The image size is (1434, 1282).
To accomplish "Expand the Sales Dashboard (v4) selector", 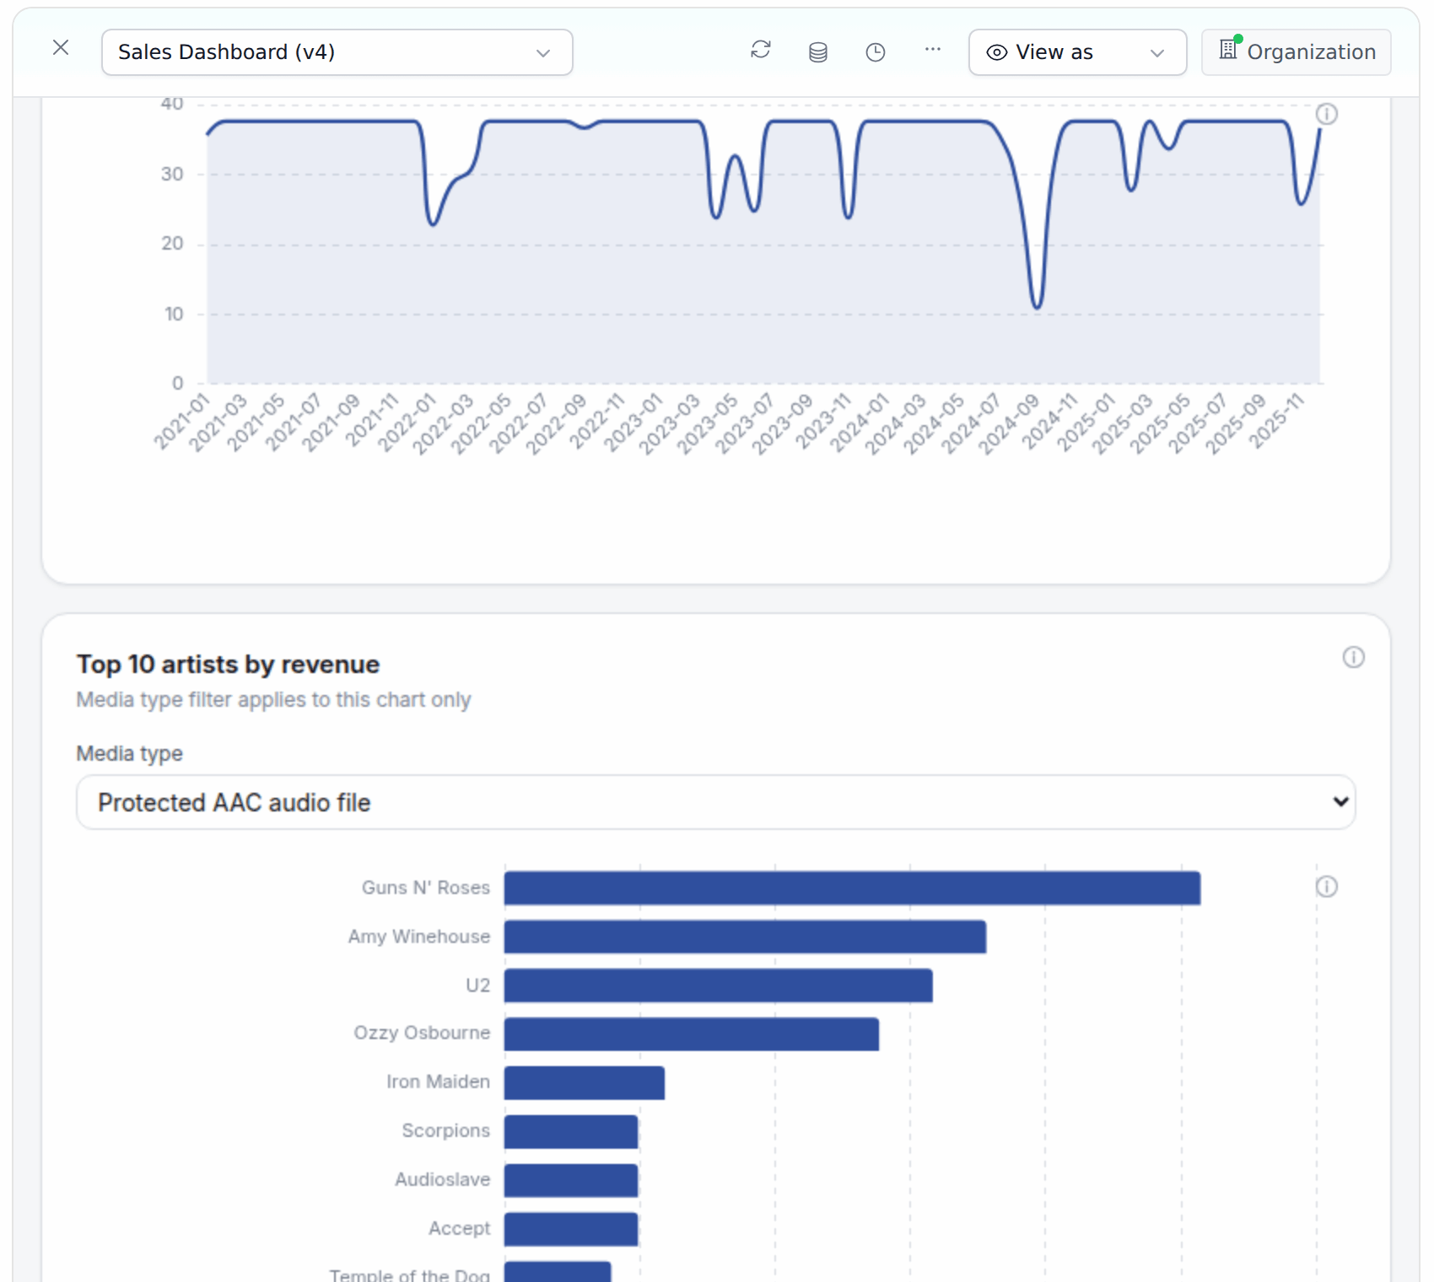I will point(337,52).
